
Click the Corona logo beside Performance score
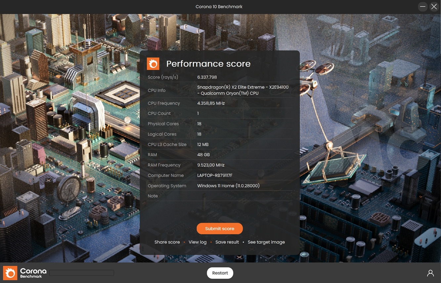coord(153,64)
